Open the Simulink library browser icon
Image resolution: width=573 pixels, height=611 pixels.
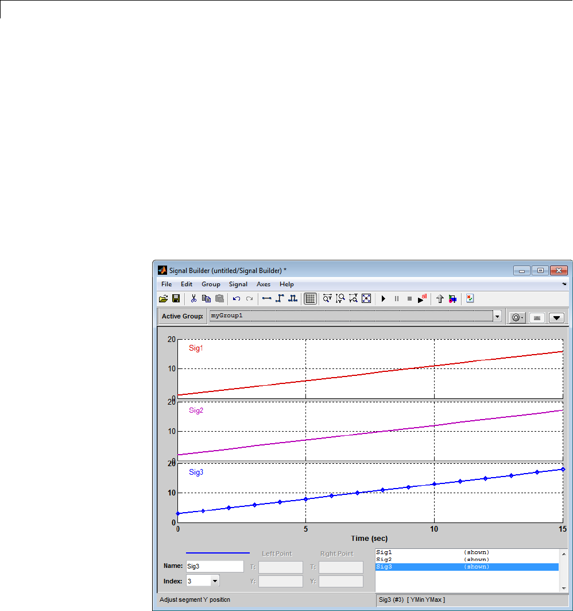[x=453, y=299]
